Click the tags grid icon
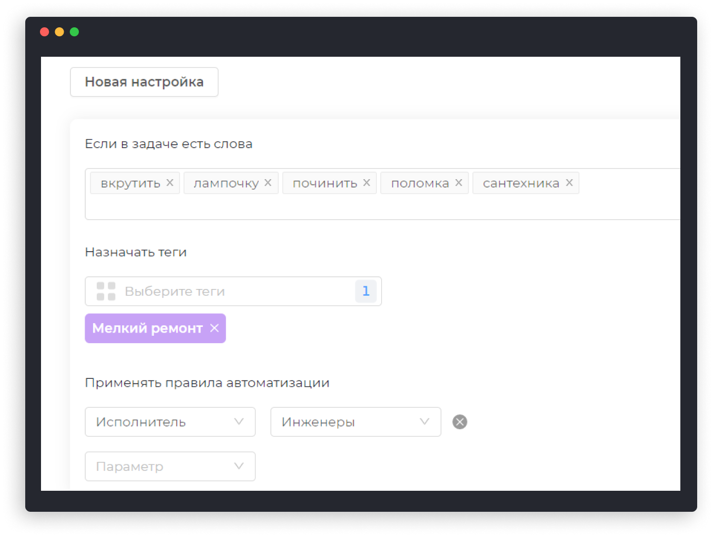 pos(106,291)
